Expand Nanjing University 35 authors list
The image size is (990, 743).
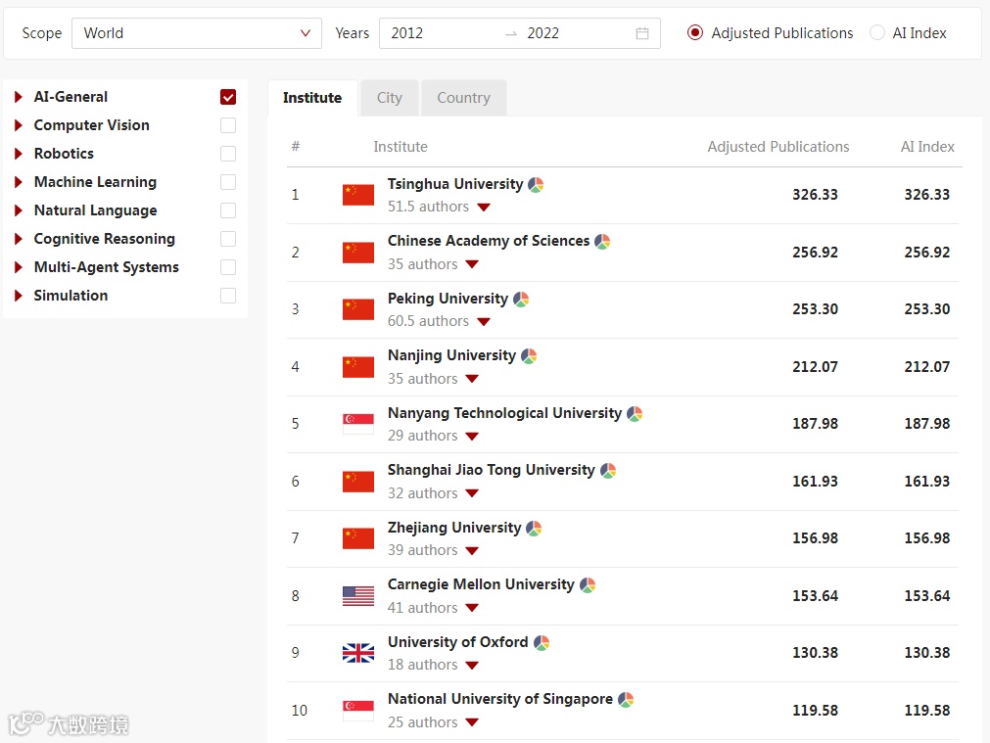(472, 379)
